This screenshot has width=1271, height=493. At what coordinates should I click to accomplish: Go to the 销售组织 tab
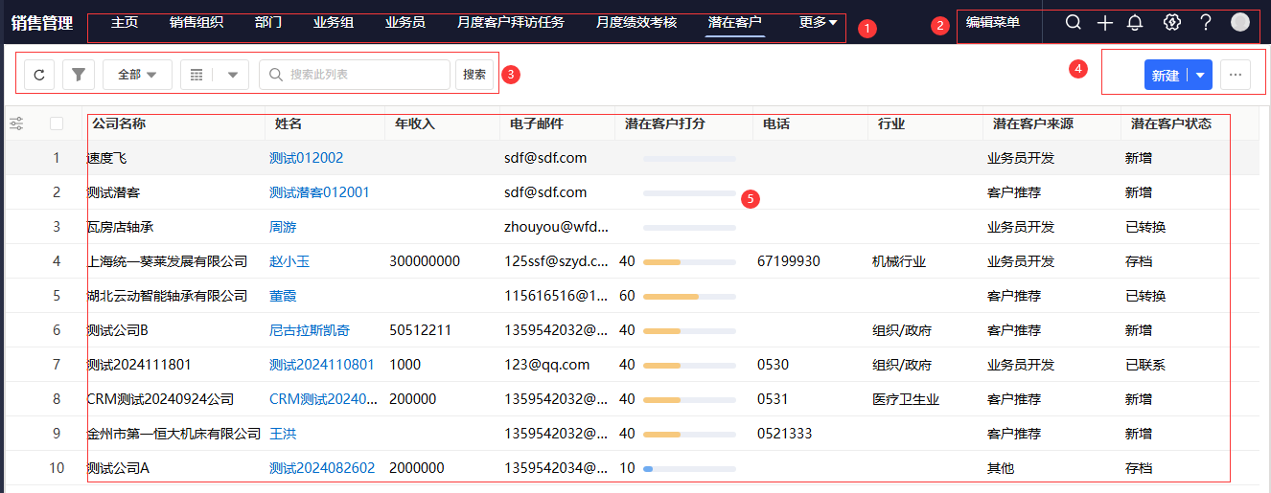(x=196, y=22)
